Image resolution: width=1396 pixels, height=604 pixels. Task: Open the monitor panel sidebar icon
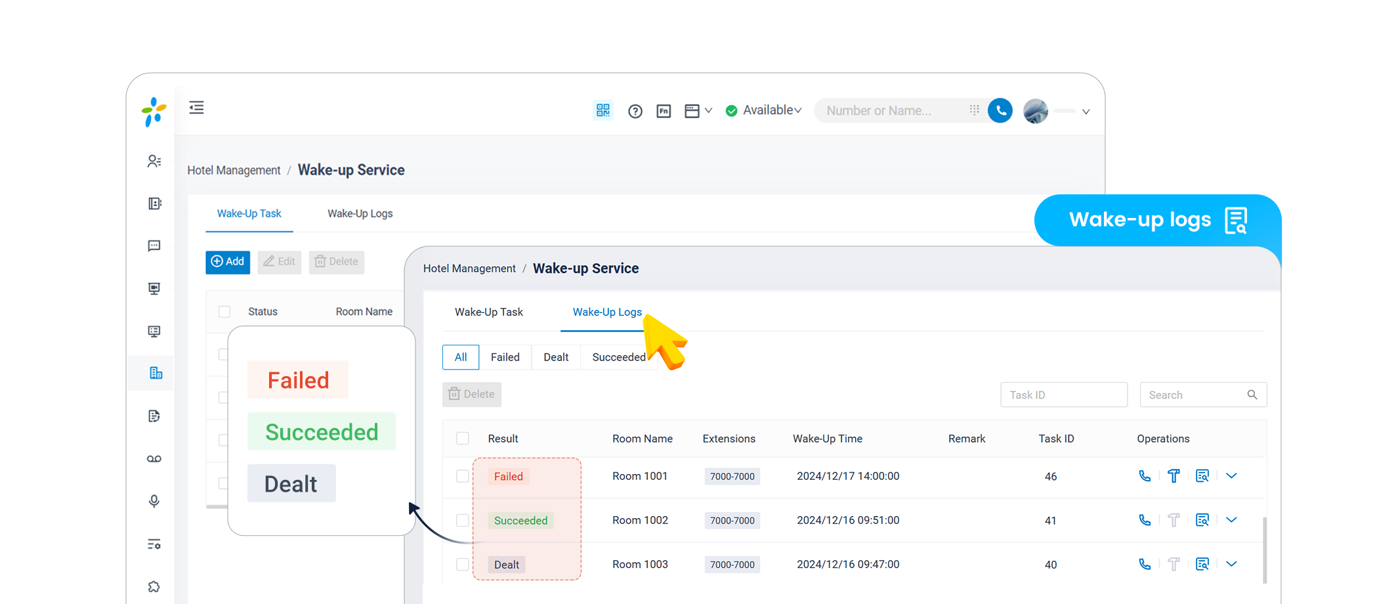(154, 332)
